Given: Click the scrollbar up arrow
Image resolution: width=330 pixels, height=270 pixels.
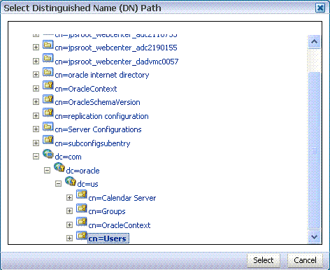Looking at the screenshot, I should 315,42.
